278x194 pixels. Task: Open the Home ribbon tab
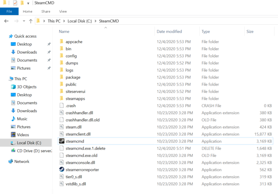point(27,12)
